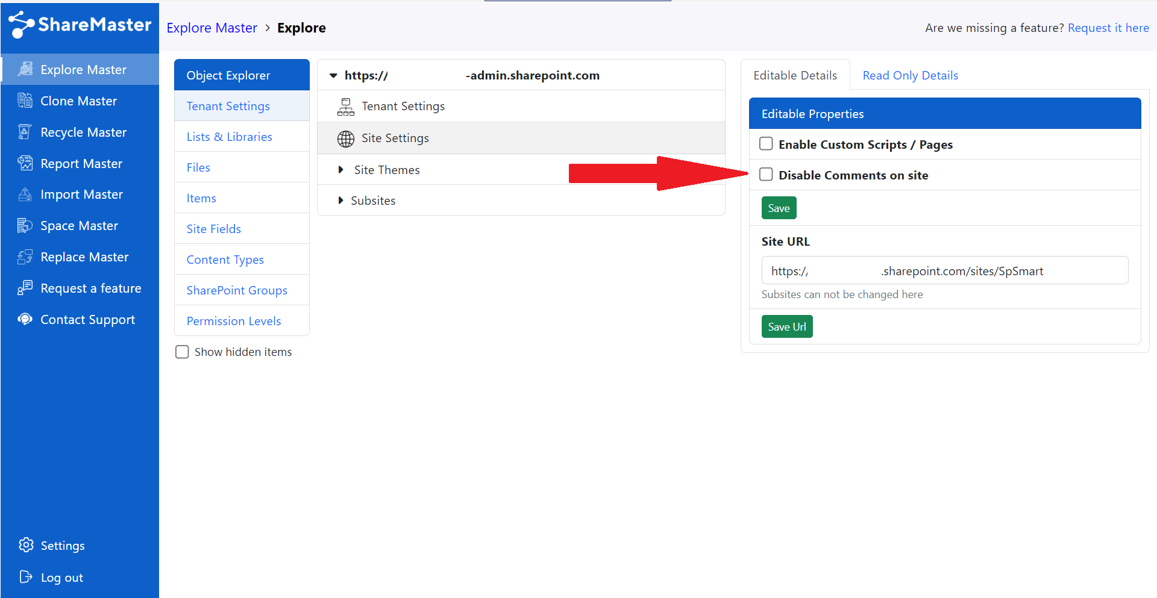
Task: Select Tenant Settings tree row text
Action: tap(403, 106)
